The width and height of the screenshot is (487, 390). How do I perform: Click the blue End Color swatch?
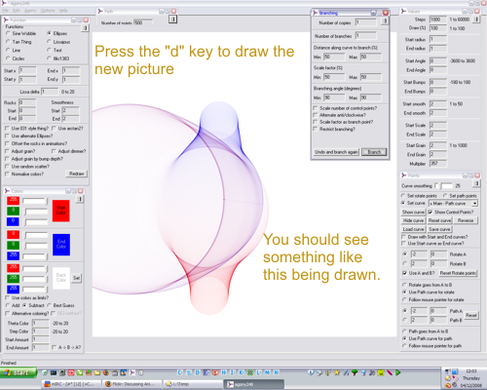[x=61, y=245]
